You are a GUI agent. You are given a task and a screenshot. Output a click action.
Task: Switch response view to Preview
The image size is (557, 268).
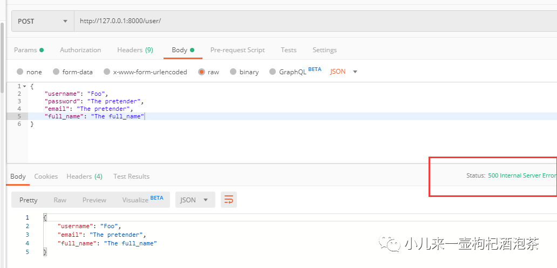(x=94, y=200)
